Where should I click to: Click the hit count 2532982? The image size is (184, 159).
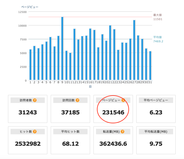(28, 144)
